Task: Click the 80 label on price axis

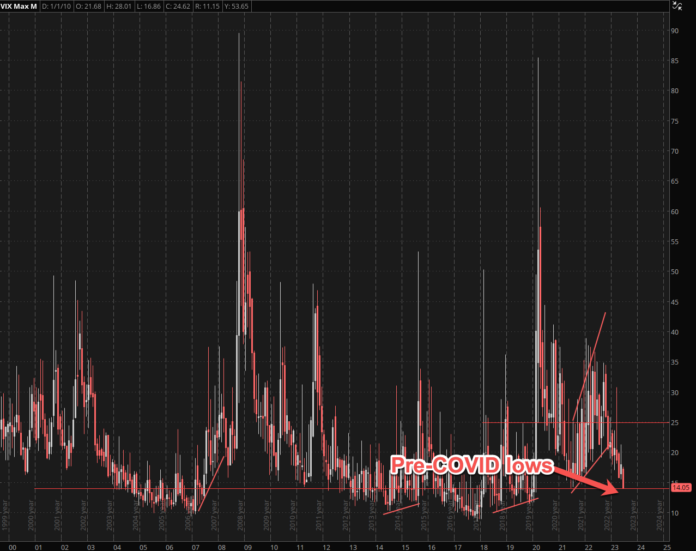Action: click(675, 90)
